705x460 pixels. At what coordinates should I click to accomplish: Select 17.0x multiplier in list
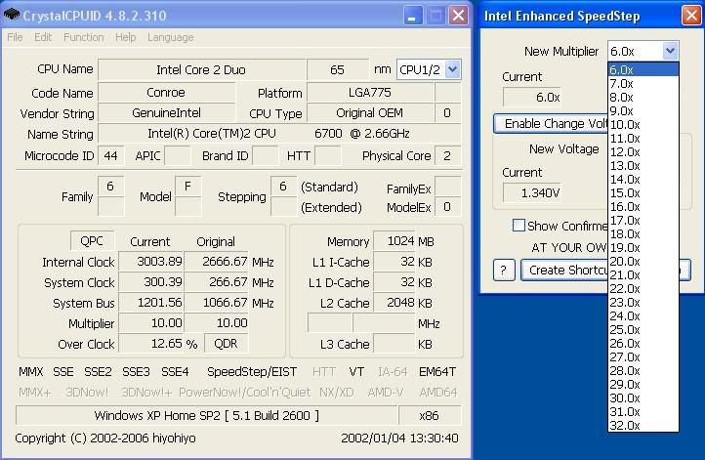[643, 221]
